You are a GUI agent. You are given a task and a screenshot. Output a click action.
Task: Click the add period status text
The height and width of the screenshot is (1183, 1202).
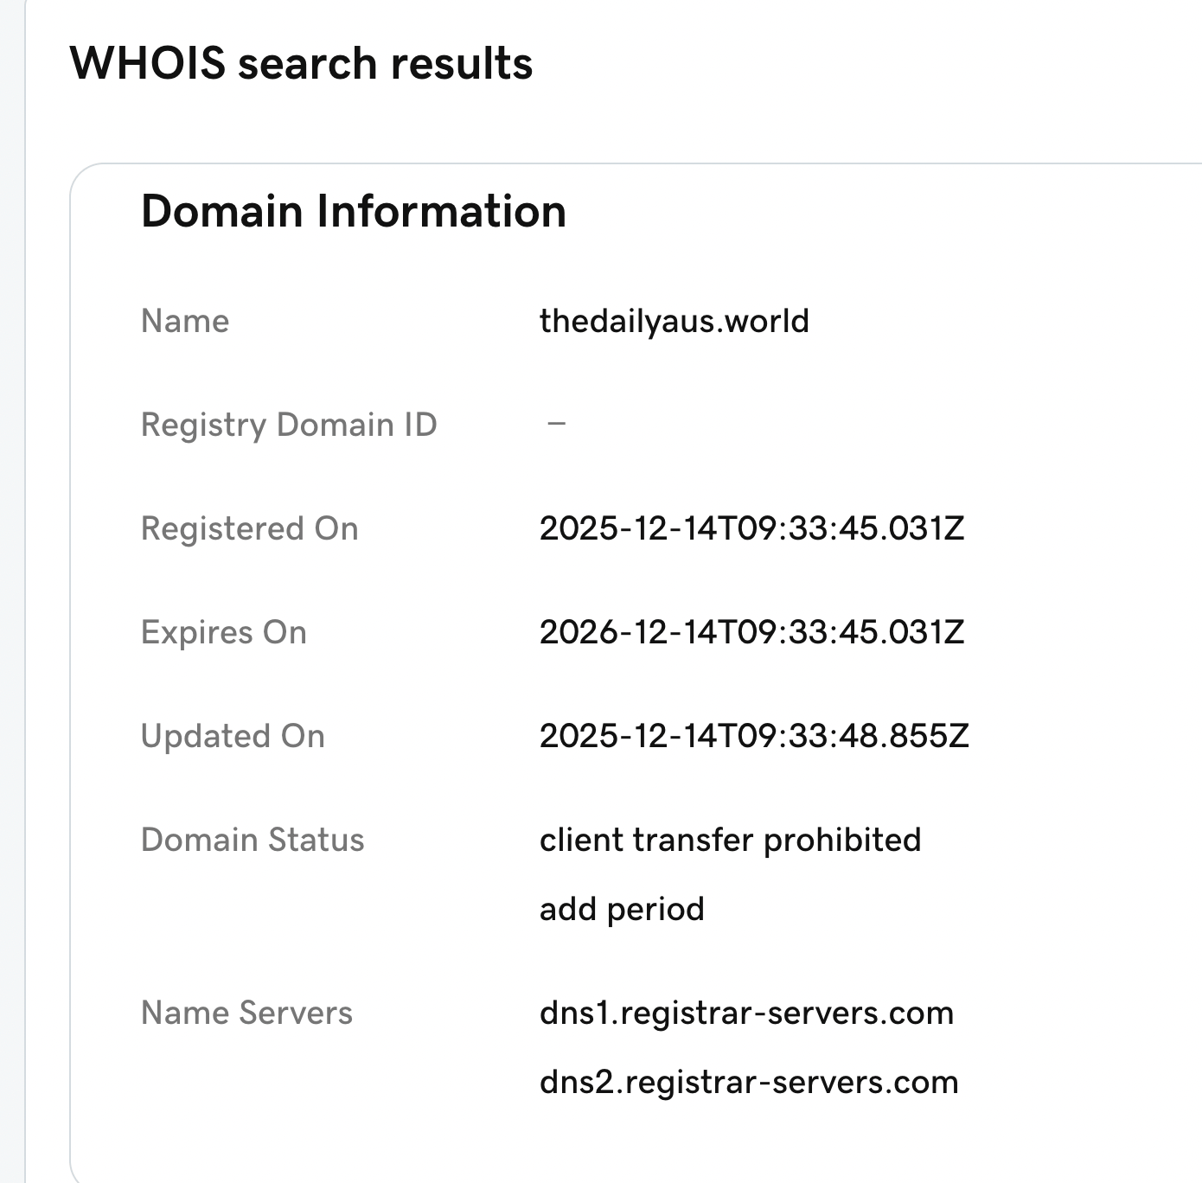click(622, 909)
